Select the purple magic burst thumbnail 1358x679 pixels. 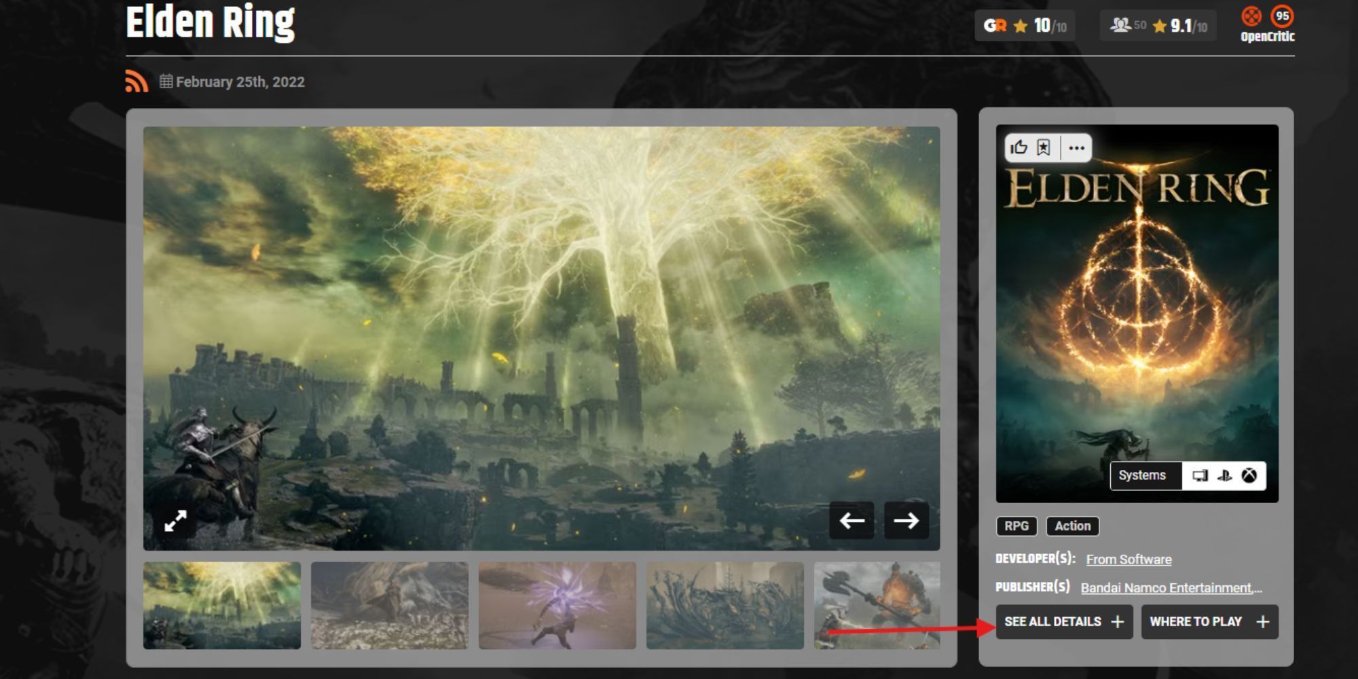pyautogui.click(x=557, y=606)
